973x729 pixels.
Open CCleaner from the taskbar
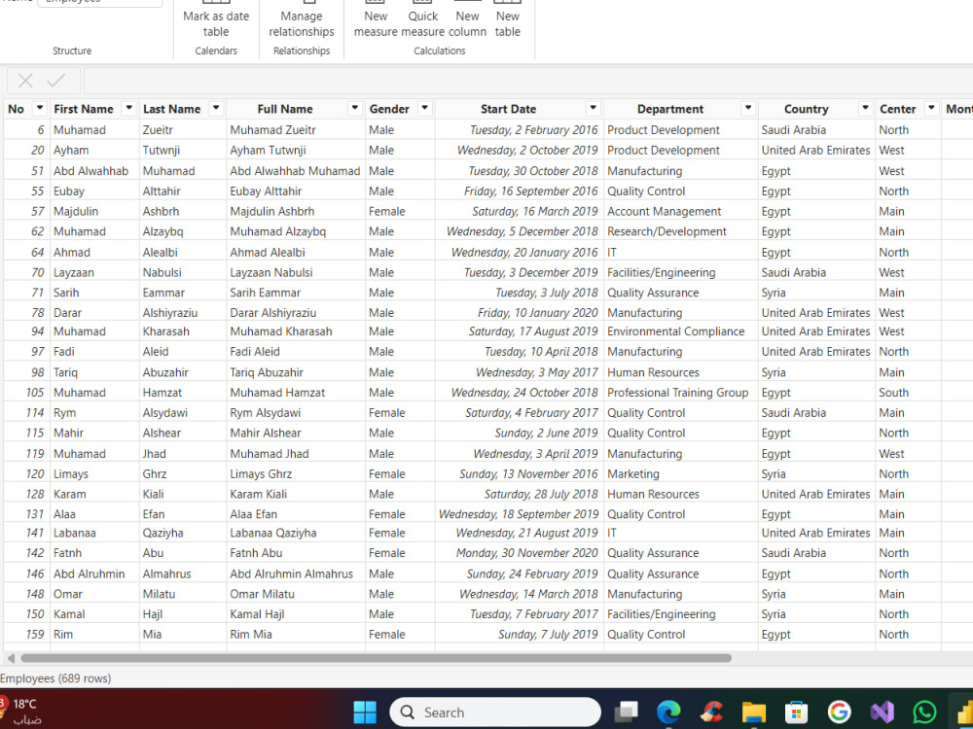[712, 712]
